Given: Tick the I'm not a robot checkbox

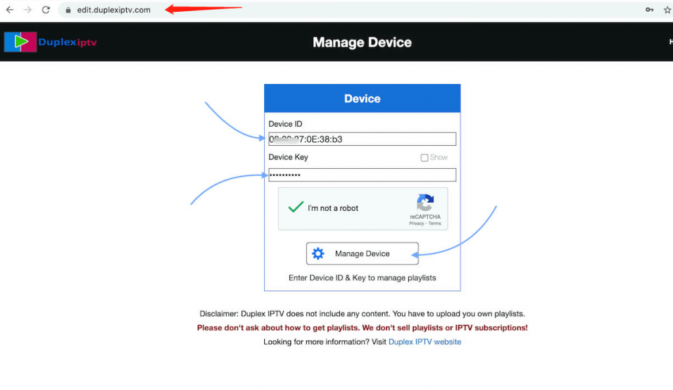Looking at the screenshot, I should [296, 208].
